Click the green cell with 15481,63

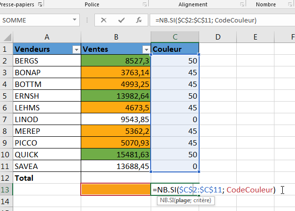(x=115, y=154)
